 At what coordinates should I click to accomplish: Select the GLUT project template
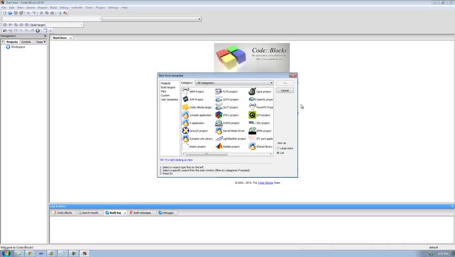[x=226, y=108]
